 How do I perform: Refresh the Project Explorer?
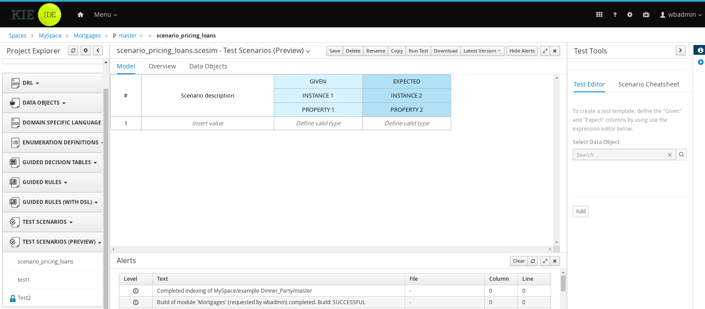click(x=73, y=50)
